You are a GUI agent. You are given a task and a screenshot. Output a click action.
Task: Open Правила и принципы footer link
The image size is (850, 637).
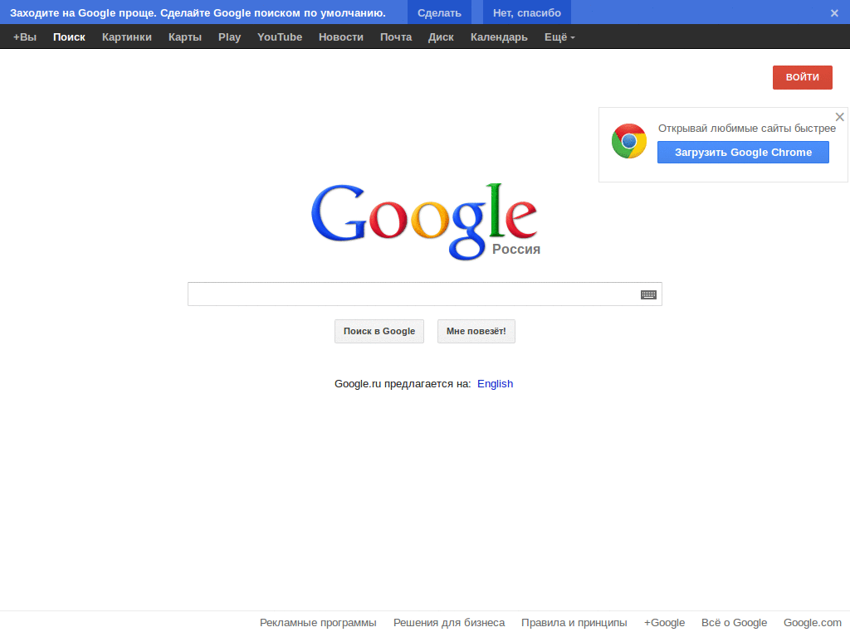click(574, 623)
